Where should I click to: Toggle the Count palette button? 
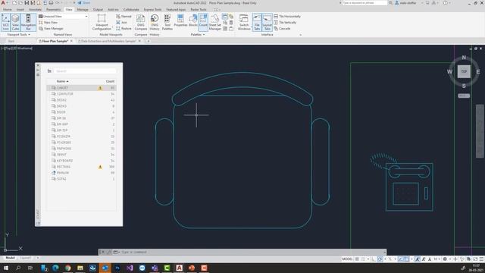(203, 22)
